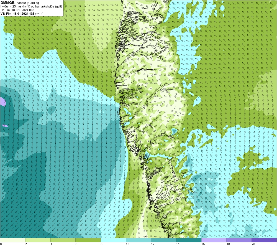
Task: Click the large lavender high-wind patch at left edge
Action: click(x=3, y=102)
